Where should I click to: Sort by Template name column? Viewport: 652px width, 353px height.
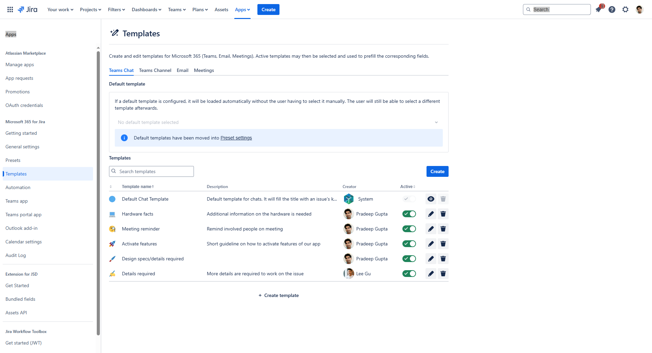coord(138,187)
